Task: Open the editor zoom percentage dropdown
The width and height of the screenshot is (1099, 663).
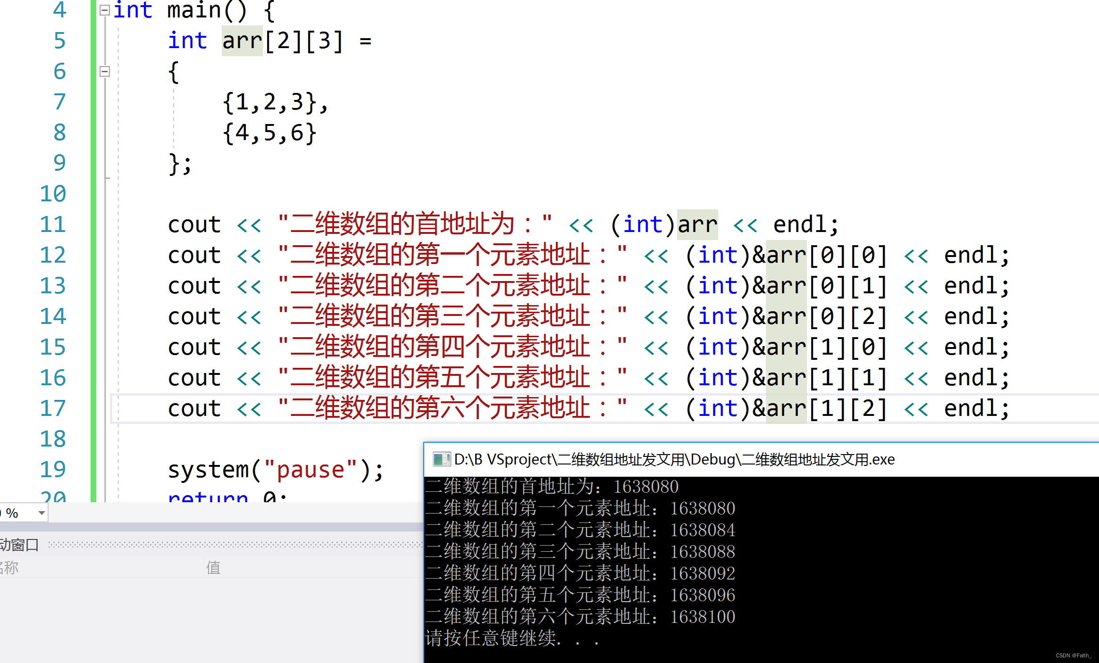Action: coord(42,513)
